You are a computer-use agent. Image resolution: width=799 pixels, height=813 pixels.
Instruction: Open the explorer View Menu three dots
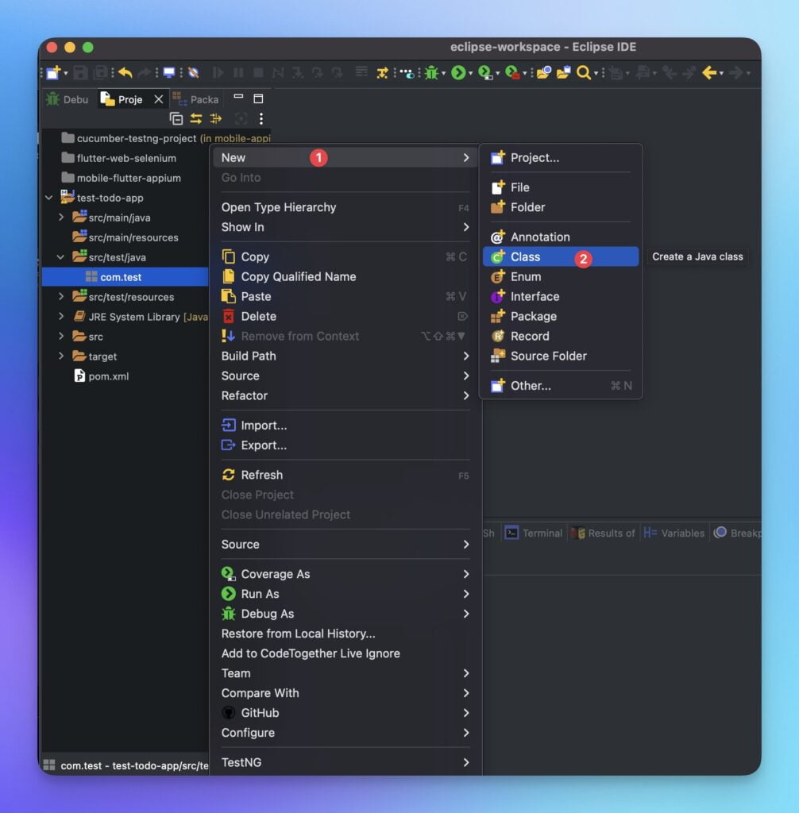click(261, 119)
